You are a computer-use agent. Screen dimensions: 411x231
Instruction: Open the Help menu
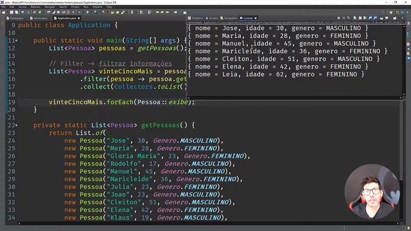point(109,7)
